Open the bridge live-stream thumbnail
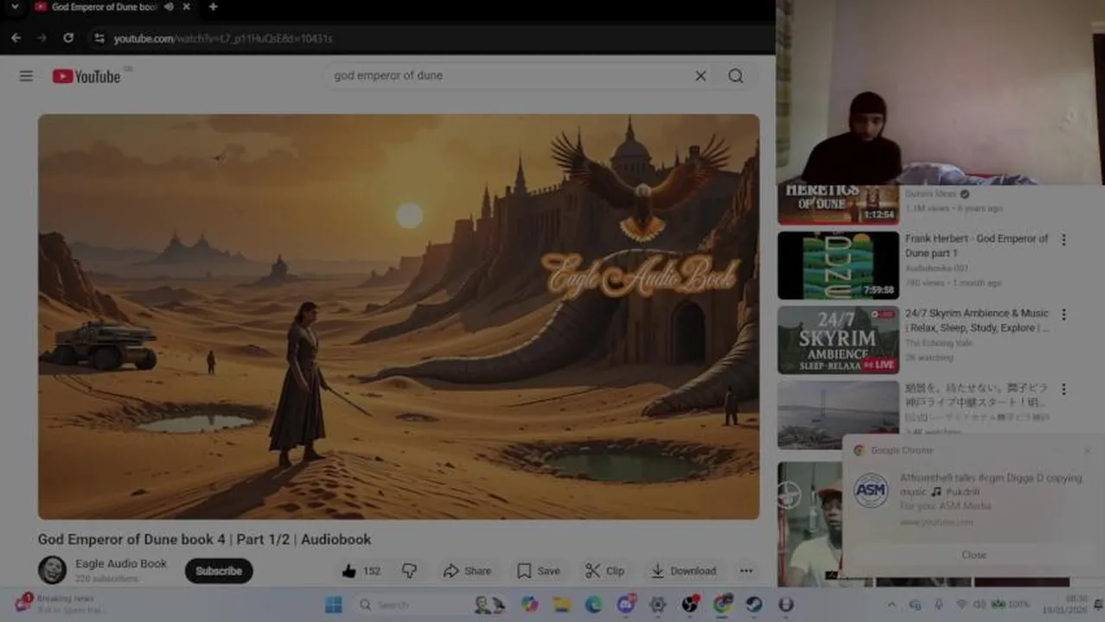Image resolution: width=1105 pixels, height=622 pixels. (838, 415)
